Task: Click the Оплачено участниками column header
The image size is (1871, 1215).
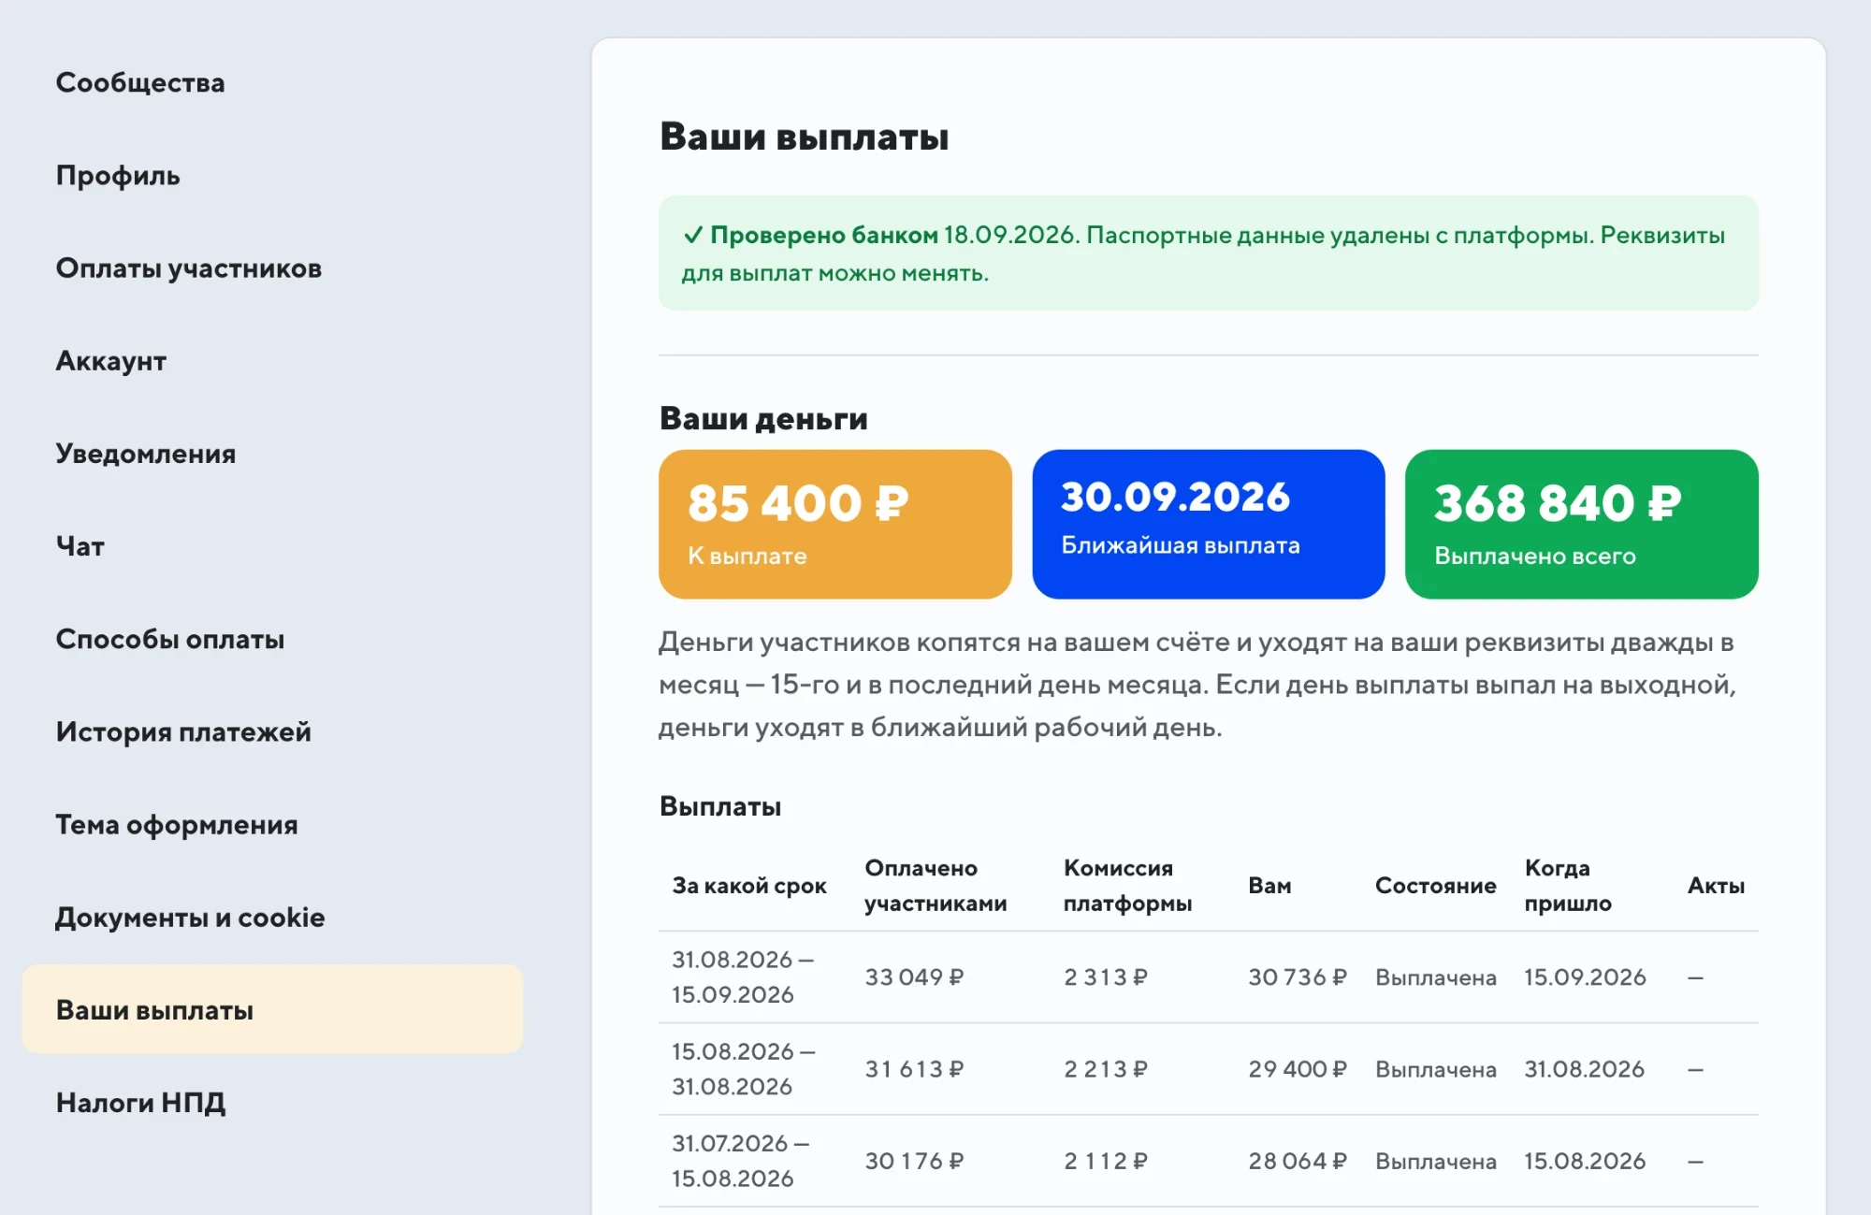Action: pyautogui.click(x=935, y=885)
